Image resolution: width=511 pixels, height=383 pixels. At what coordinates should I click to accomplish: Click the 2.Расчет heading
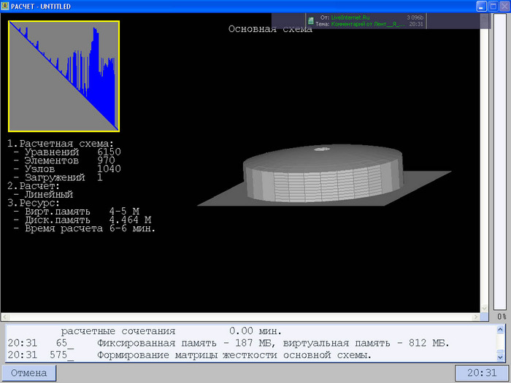coord(34,186)
